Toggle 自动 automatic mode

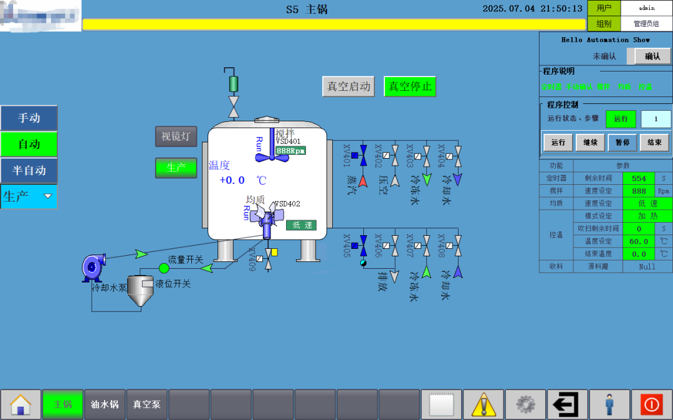click(29, 144)
